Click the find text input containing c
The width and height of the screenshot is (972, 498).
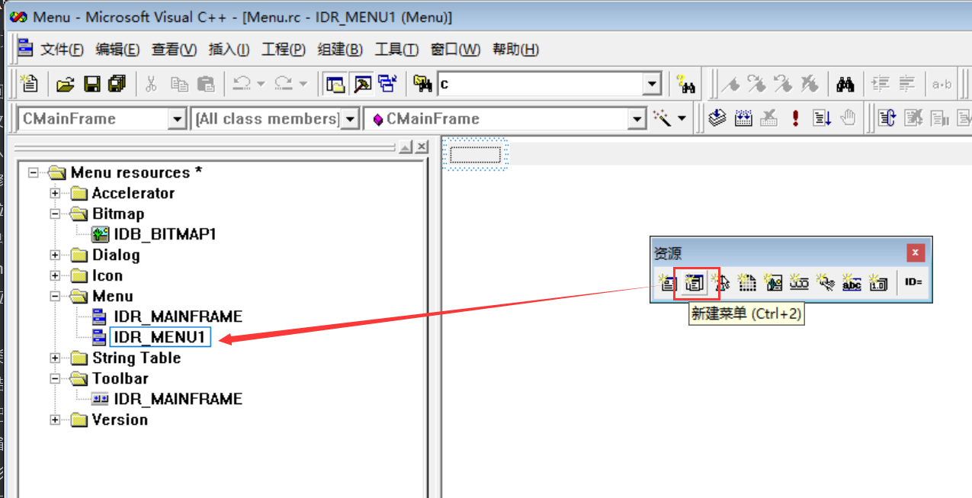[540, 84]
